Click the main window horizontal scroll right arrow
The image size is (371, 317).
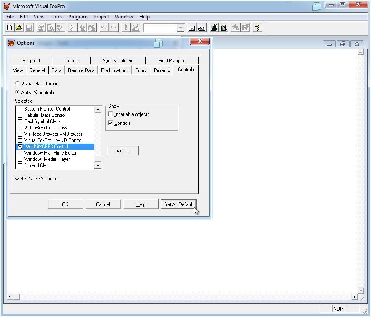click(354, 296)
